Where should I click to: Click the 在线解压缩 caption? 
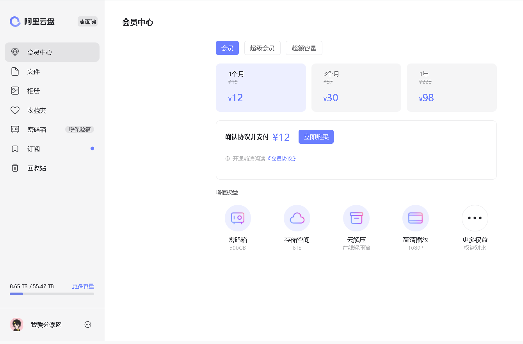click(x=356, y=248)
